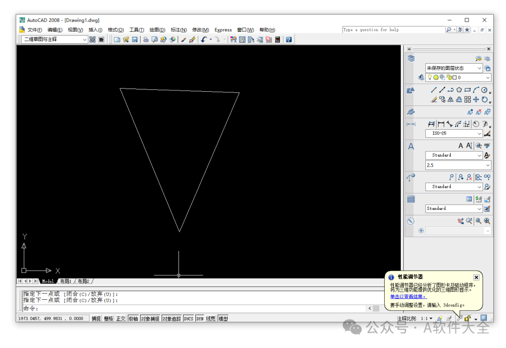This screenshot has height=348, width=506.
Task: Open the ISO-25 dimension style dropdown
Action: pos(454,133)
